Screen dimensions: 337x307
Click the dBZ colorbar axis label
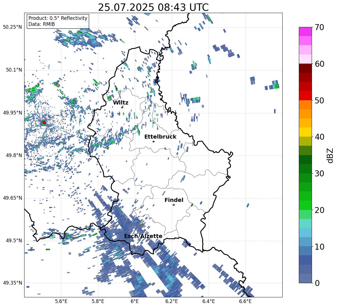pyautogui.click(x=330, y=155)
